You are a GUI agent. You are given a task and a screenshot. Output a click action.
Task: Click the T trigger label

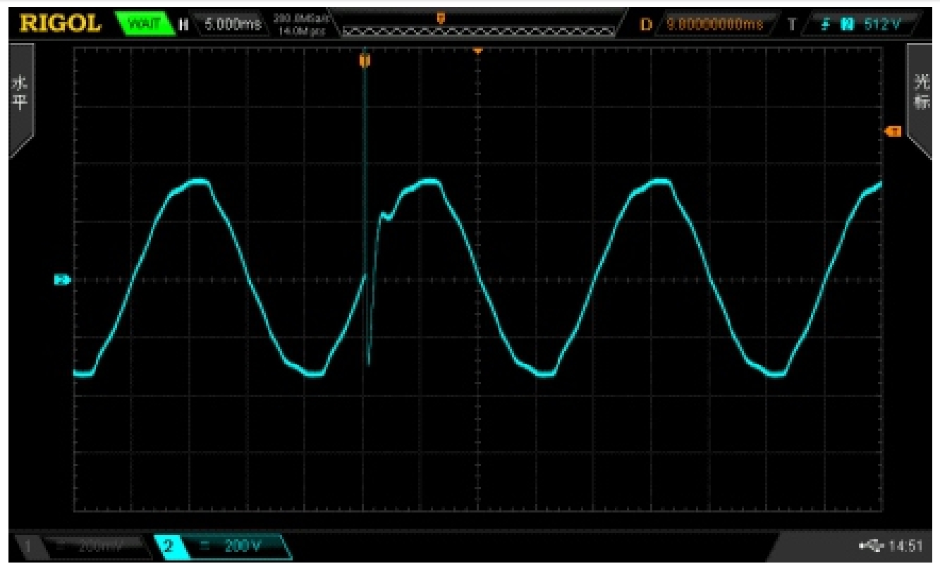[792, 25]
